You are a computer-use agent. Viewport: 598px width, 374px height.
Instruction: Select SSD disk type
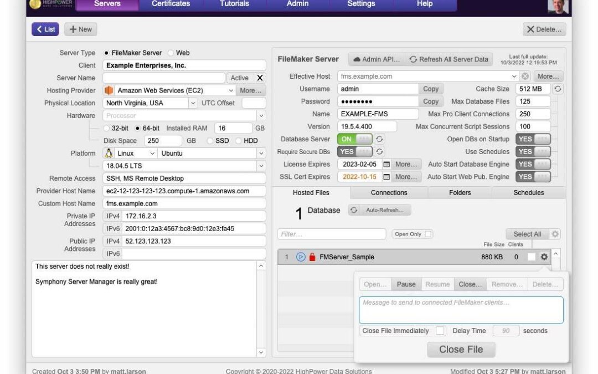(210, 141)
